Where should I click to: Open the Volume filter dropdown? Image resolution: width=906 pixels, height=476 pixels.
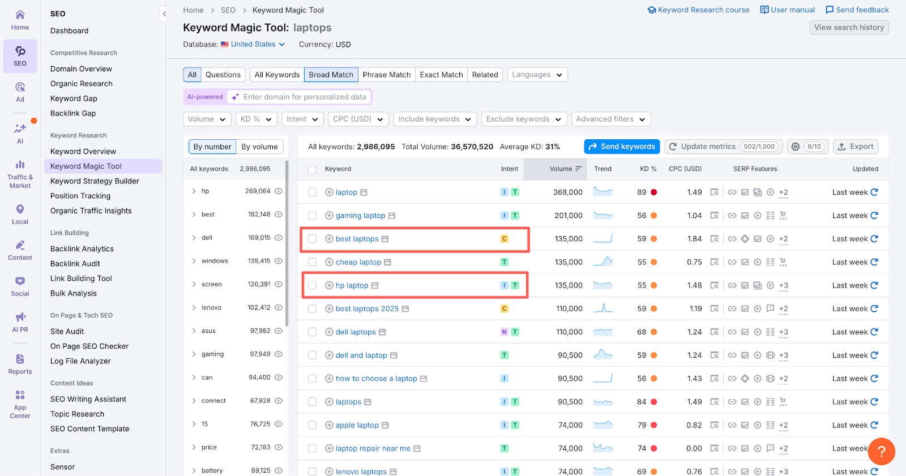pyautogui.click(x=207, y=119)
